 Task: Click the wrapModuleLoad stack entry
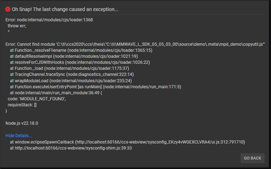[71, 81]
